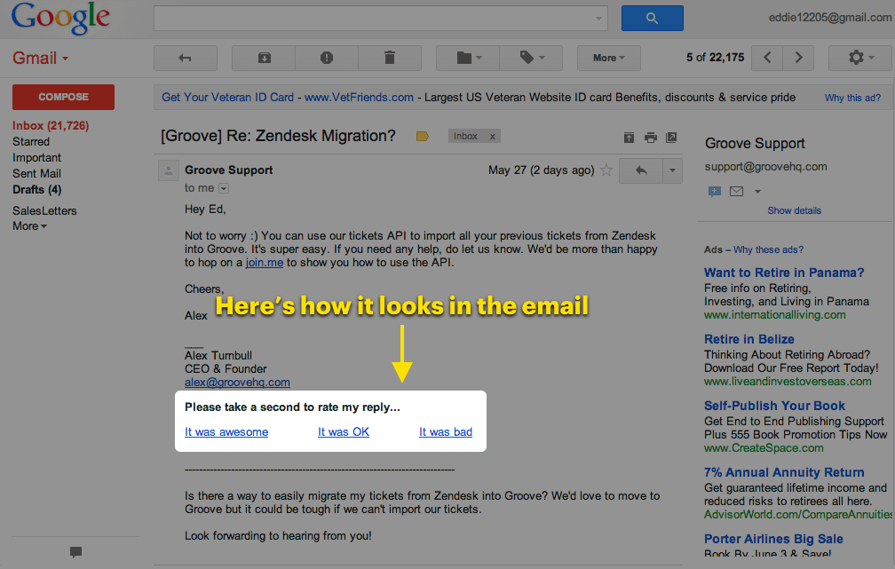Open the reply options dropdown arrow
The height and width of the screenshot is (569, 895).
(x=672, y=170)
